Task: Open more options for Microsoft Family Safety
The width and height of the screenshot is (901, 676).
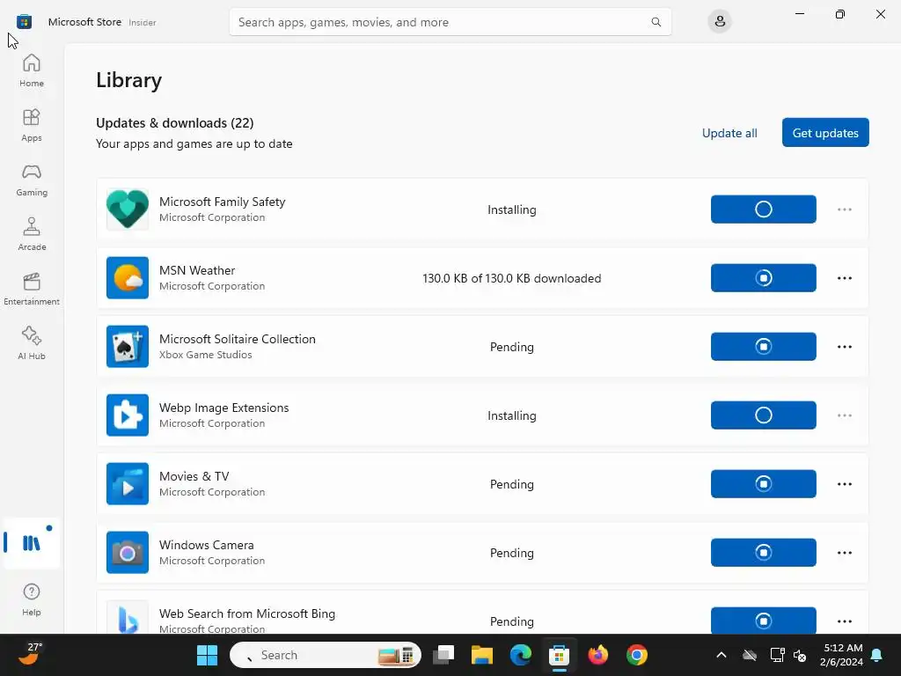Action: click(x=844, y=209)
